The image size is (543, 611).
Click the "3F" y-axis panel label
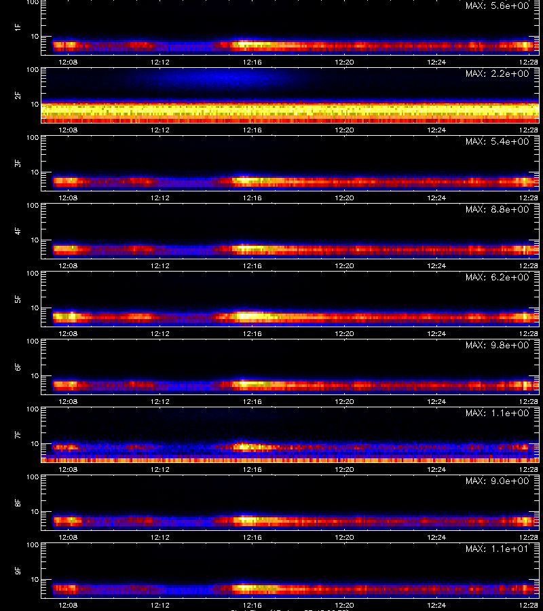(x=18, y=163)
